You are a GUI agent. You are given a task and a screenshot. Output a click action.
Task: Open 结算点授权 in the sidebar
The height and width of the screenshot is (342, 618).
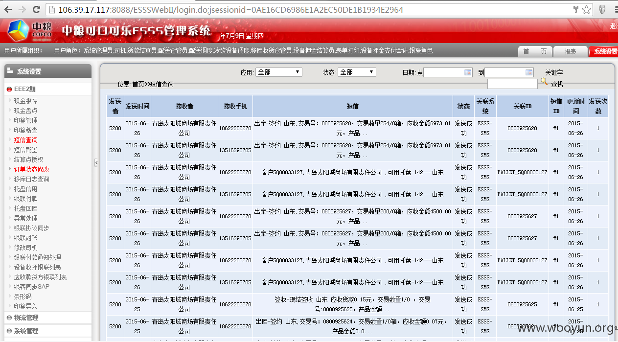pos(28,160)
